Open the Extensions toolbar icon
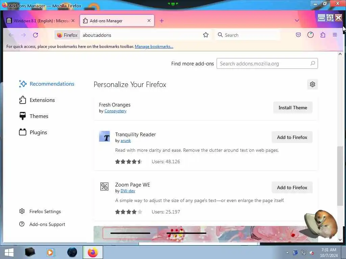This screenshot has width=346, height=259. (323, 35)
